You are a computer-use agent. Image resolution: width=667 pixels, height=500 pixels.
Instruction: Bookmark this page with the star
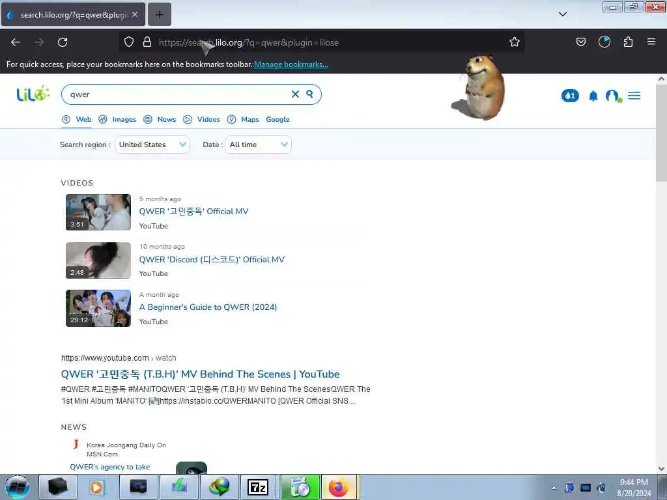tap(515, 42)
